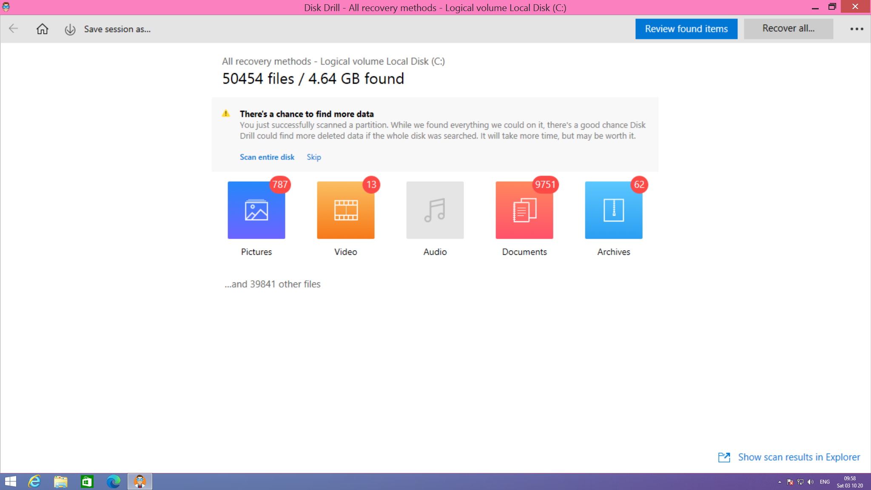The width and height of the screenshot is (871, 490).
Task: Click Review found items button
Action: [686, 28]
